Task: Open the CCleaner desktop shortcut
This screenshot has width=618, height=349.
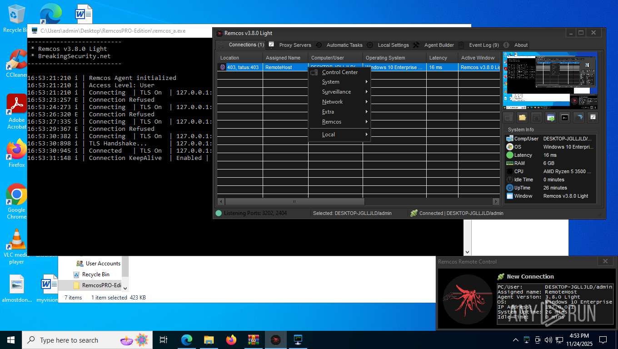Action: pos(16,64)
